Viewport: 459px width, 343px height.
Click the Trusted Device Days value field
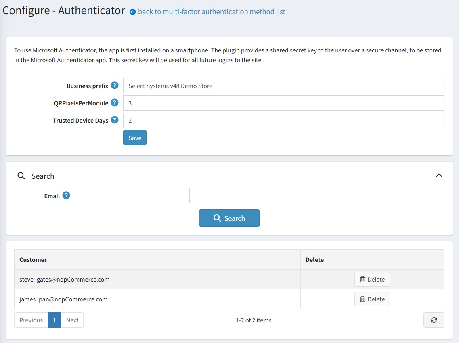click(x=283, y=120)
